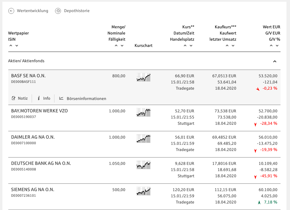Viewport: 290px width, 210px height.
Task: Click the Depothistorie link text
Action: (x=76, y=11)
